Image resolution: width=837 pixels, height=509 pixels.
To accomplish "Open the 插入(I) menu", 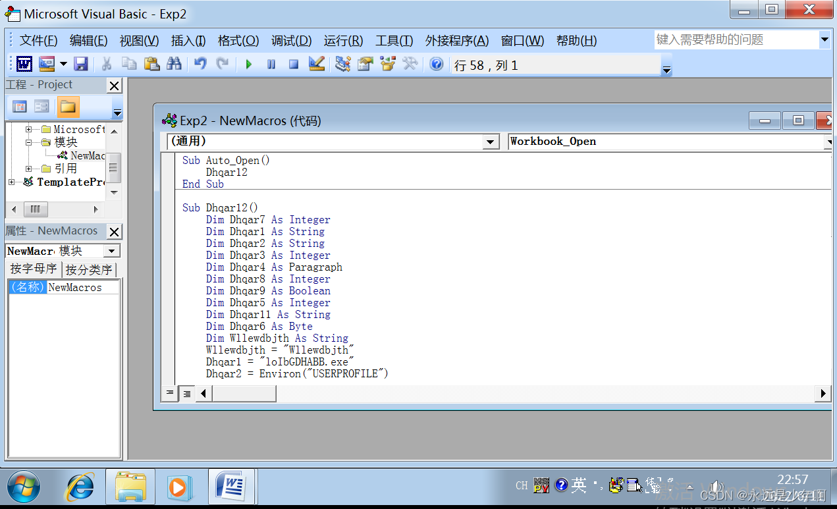I will tap(188, 41).
